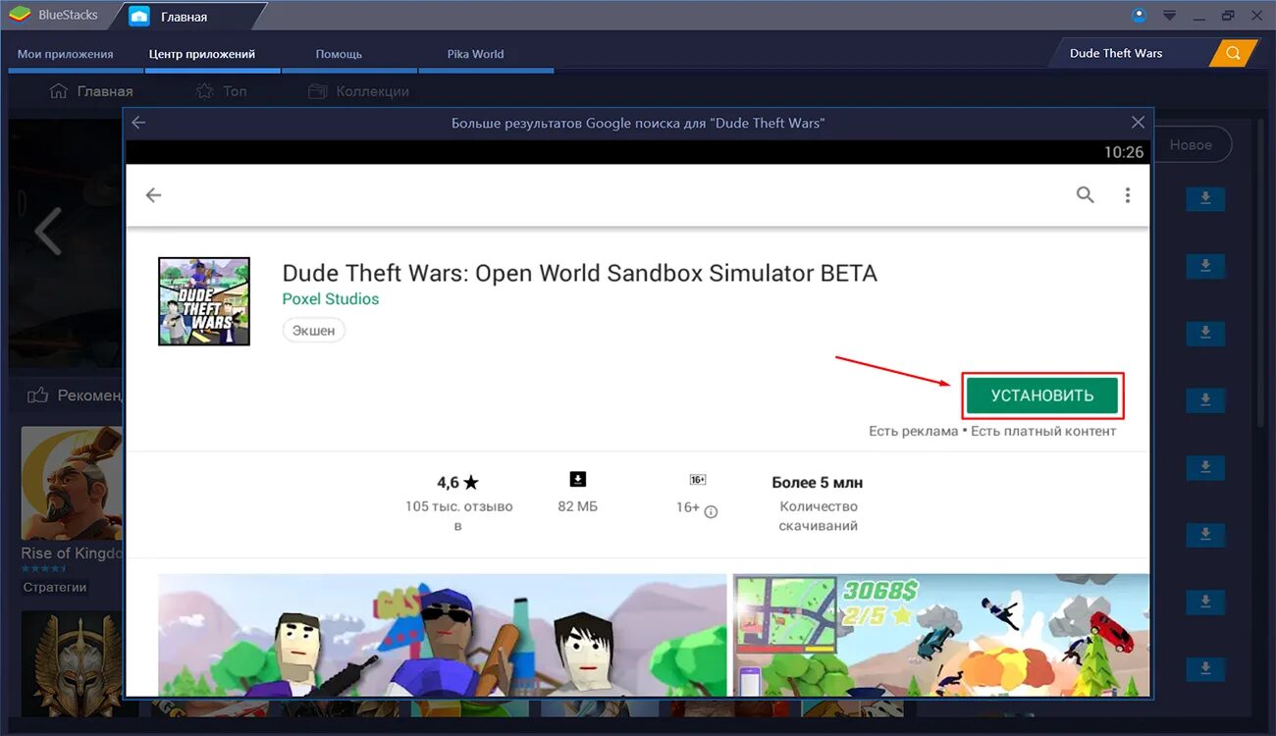The height and width of the screenshot is (736, 1276).
Task: Open the Pika World tab
Action: (x=475, y=54)
